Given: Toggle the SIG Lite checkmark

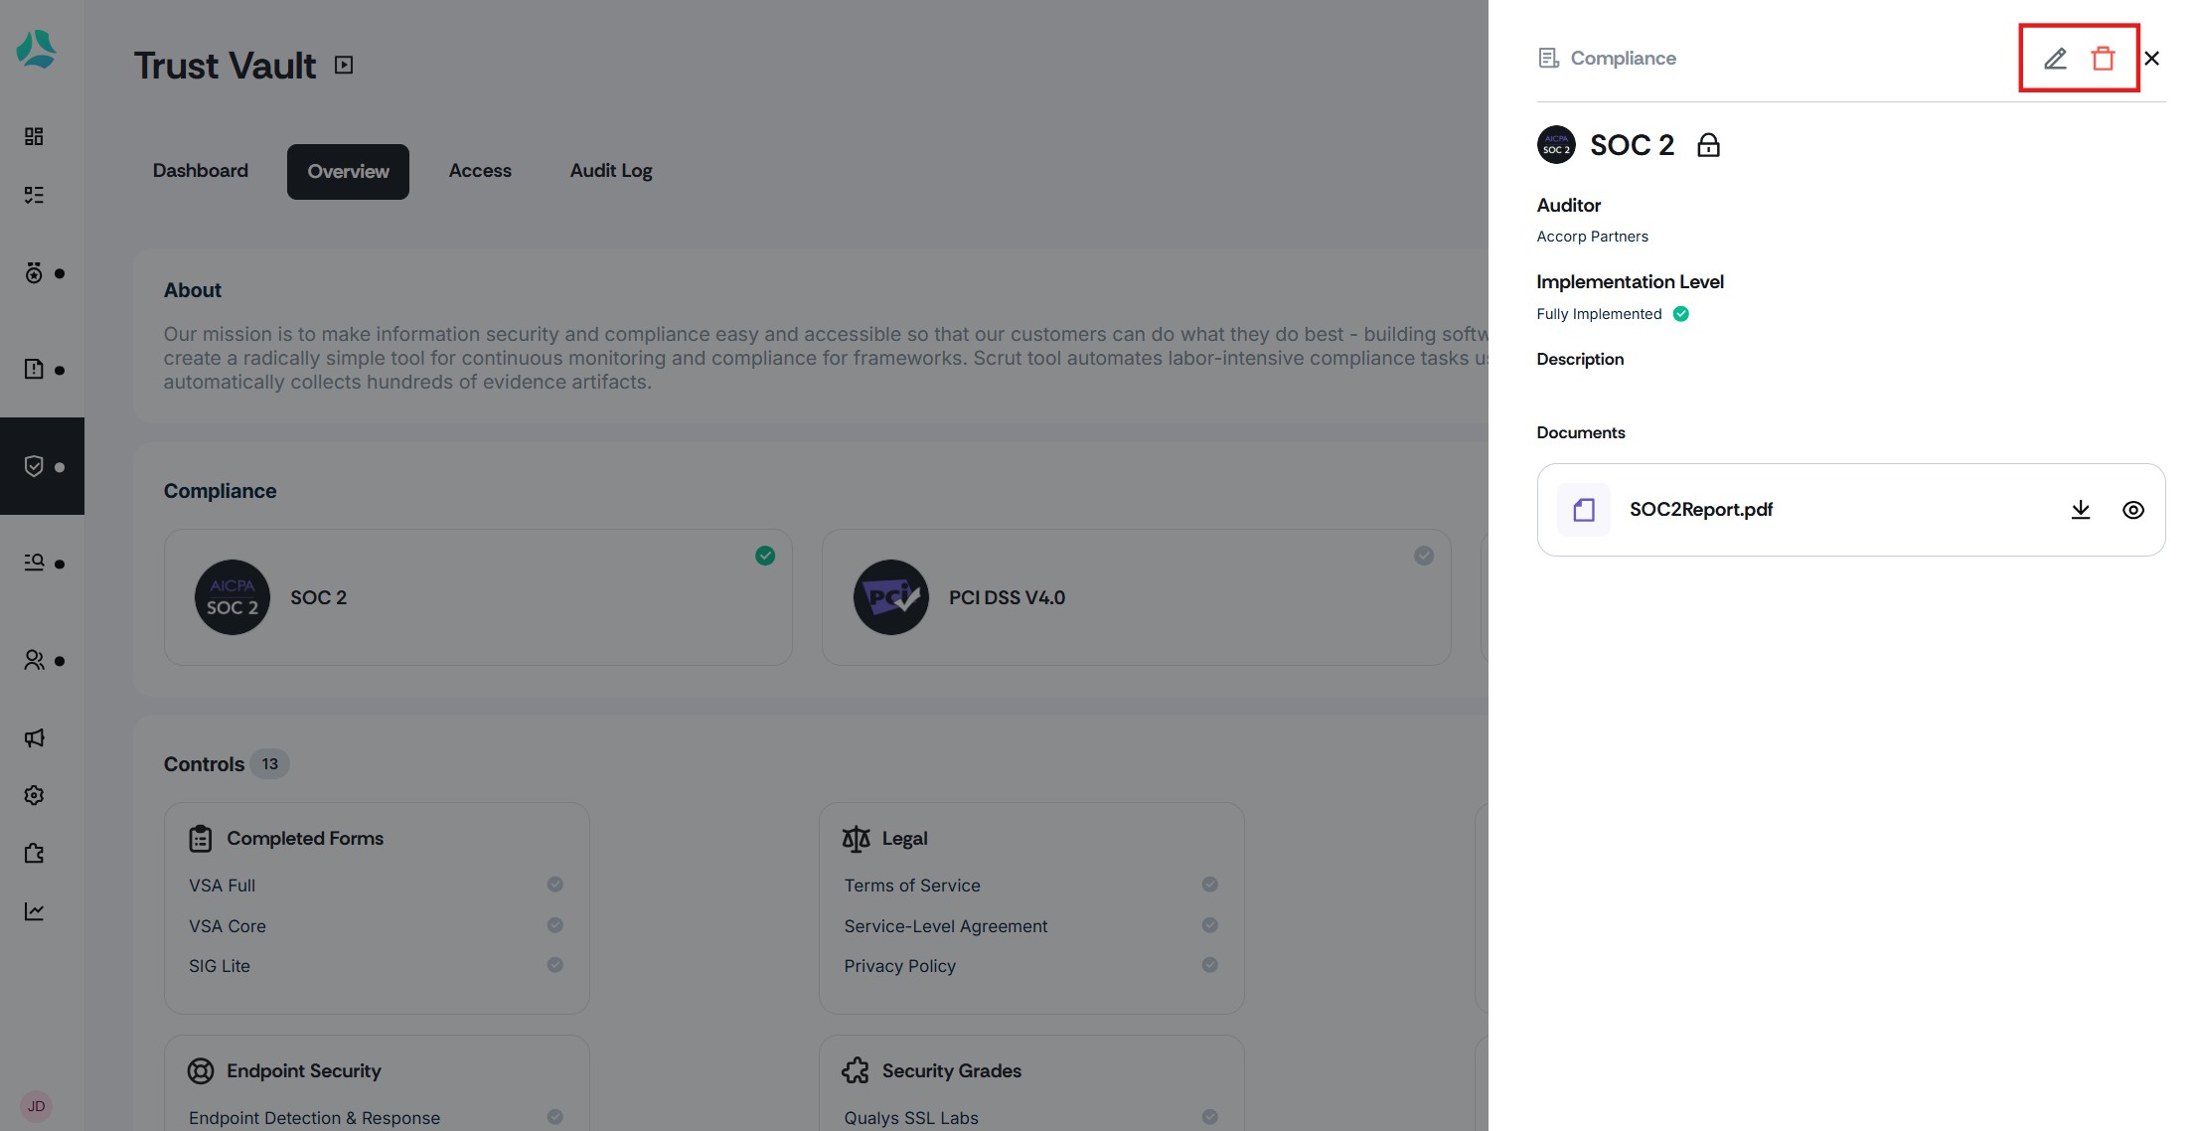Looking at the screenshot, I should tap(555, 965).
